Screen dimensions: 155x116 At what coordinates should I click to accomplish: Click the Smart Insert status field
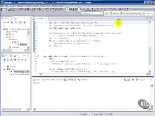(x=98, y=114)
